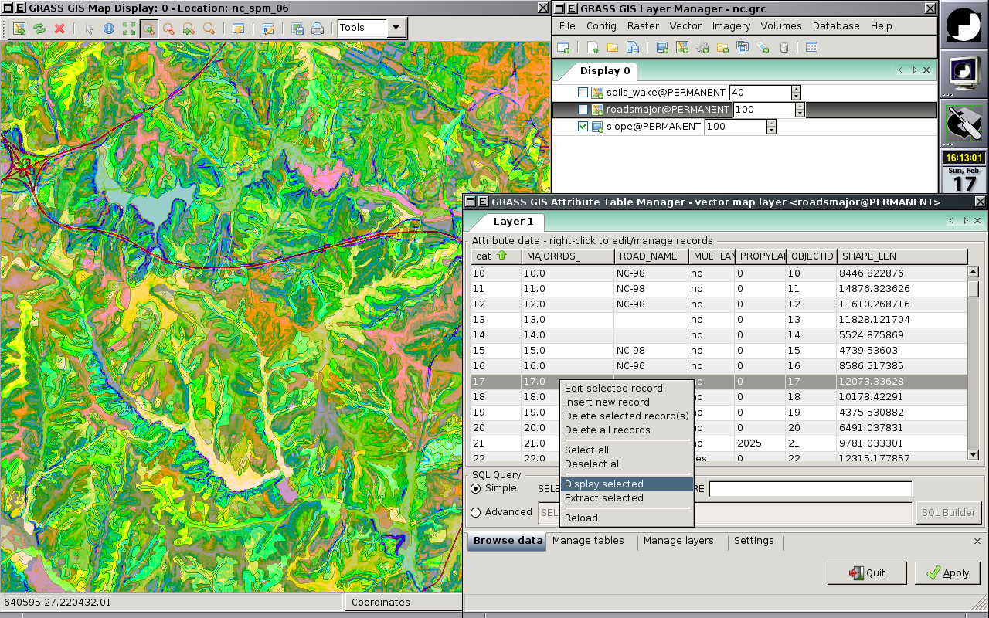Open the Attribute Table Manager icon

tap(811, 46)
